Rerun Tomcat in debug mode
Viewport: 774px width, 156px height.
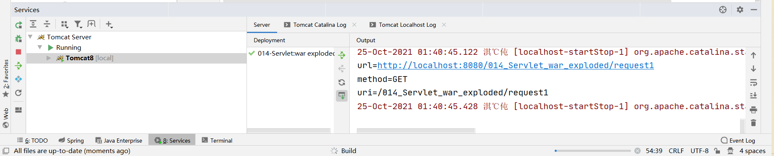point(18,38)
